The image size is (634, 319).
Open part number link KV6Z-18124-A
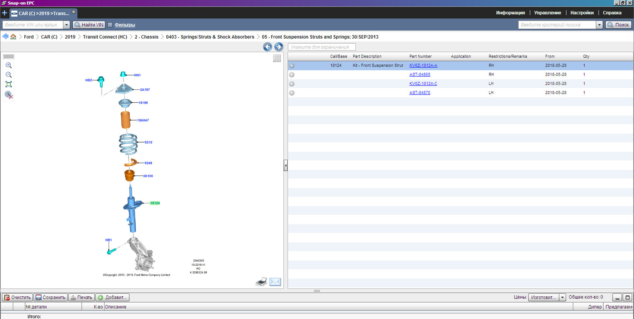click(423, 66)
